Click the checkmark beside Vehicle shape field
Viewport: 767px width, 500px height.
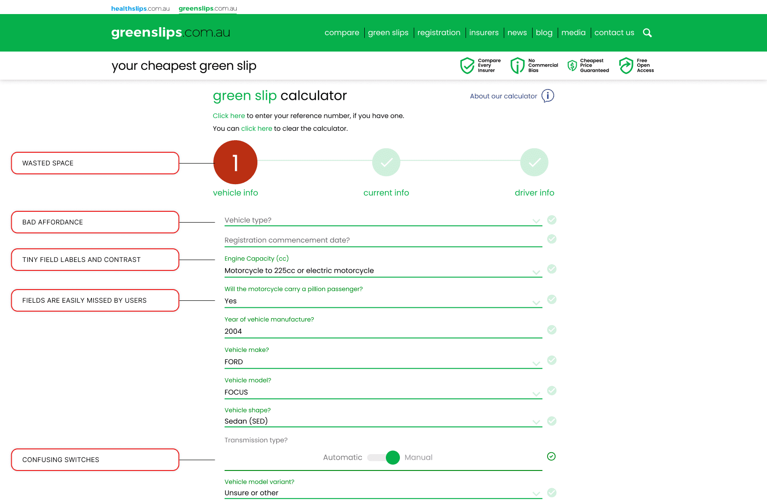click(x=552, y=421)
